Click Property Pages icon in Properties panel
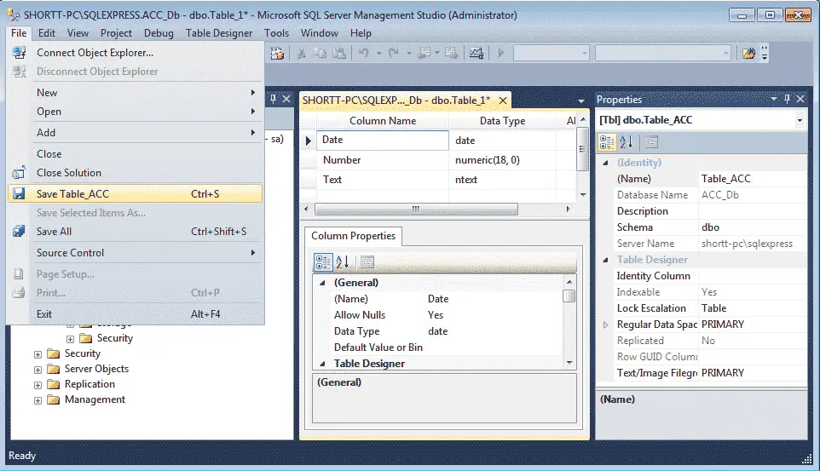The image size is (820, 471). (651, 141)
